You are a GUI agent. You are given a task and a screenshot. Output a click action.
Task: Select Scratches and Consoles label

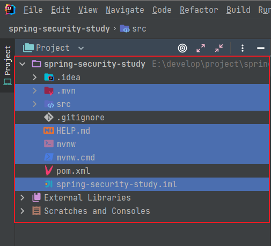tap(97, 211)
